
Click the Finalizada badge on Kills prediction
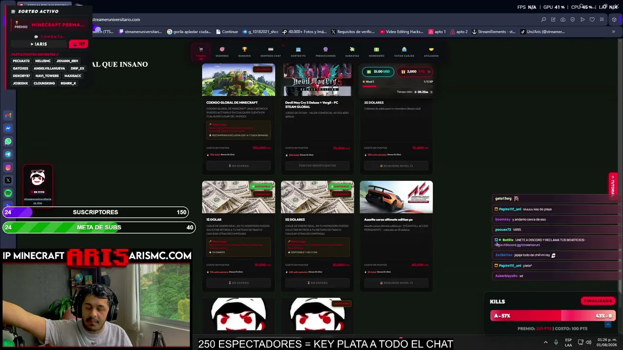[598, 301]
